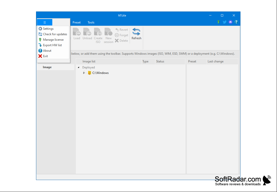277x192 pixels.
Task: Click the Export HW list arrow icon
Action: coord(40,45)
